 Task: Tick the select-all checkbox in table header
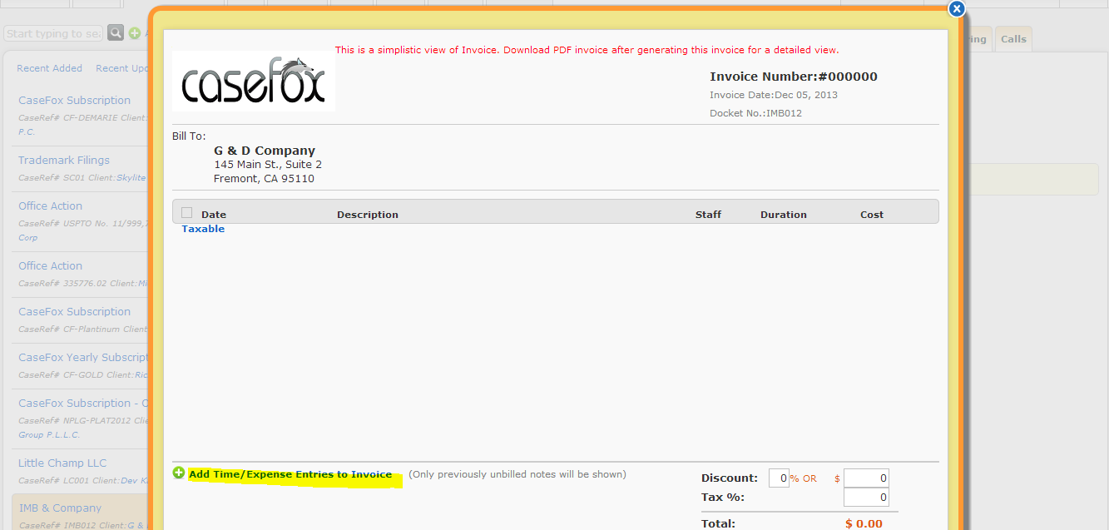click(186, 213)
